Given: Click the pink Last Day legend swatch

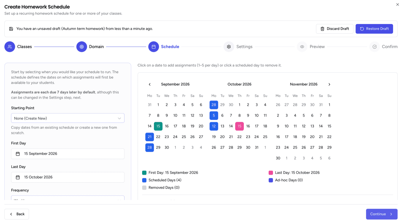Looking at the screenshot, I should pyautogui.click(x=271, y=173).
